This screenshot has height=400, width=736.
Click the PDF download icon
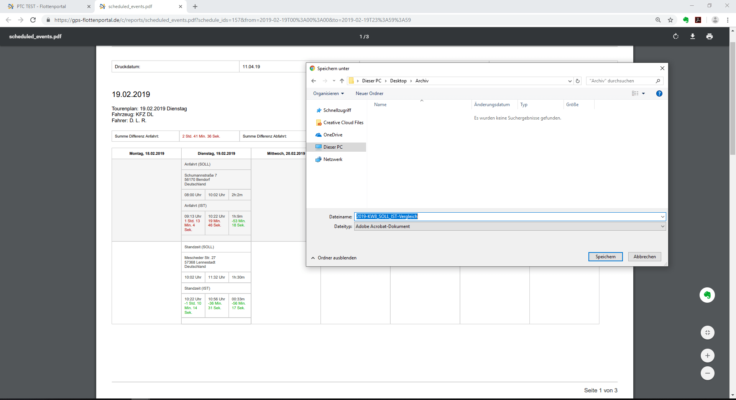[693, 36]
